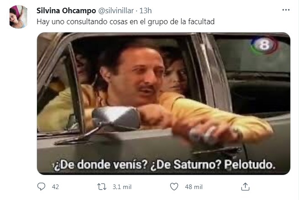Open the three-dot more options menu
The width and height of the screenshot is (299, 200).
point(286,10)
